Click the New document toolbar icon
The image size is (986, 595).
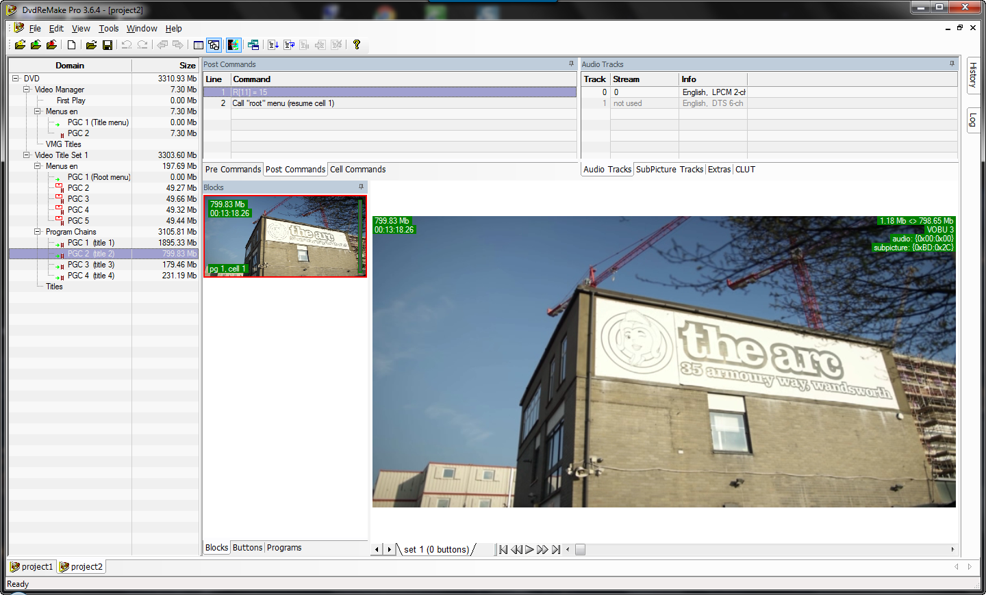pos(71,45)
